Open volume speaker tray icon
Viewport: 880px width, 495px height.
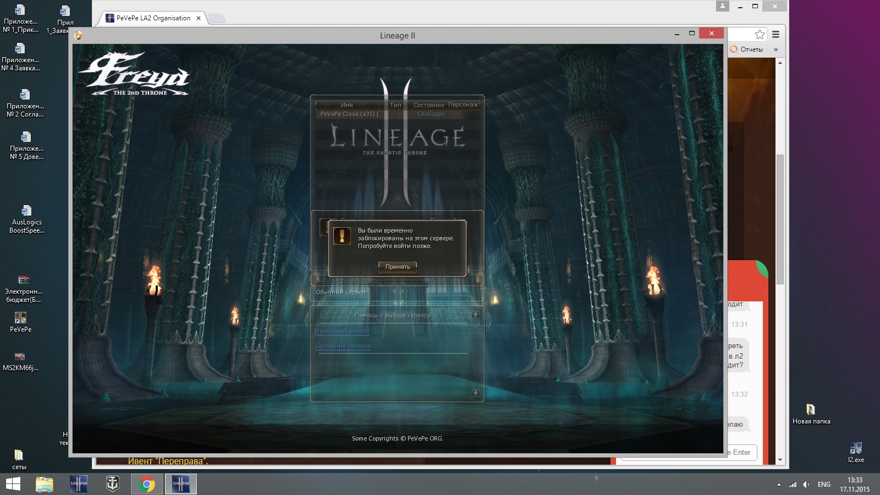806,485
